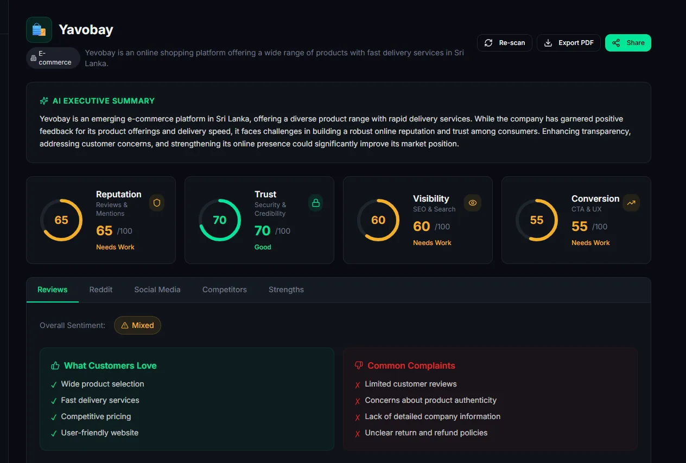
Task: Switch to the Reddit tab
Action: pos(101,290)
